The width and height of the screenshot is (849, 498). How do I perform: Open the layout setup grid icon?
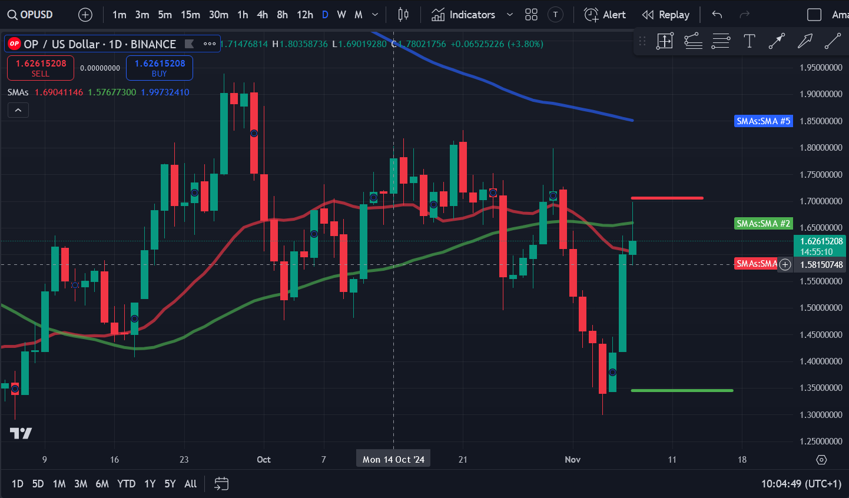point(531,15)
